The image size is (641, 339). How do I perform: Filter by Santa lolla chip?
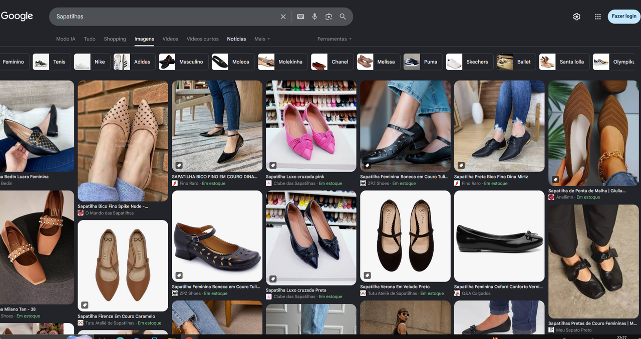[x=564, y=62]
